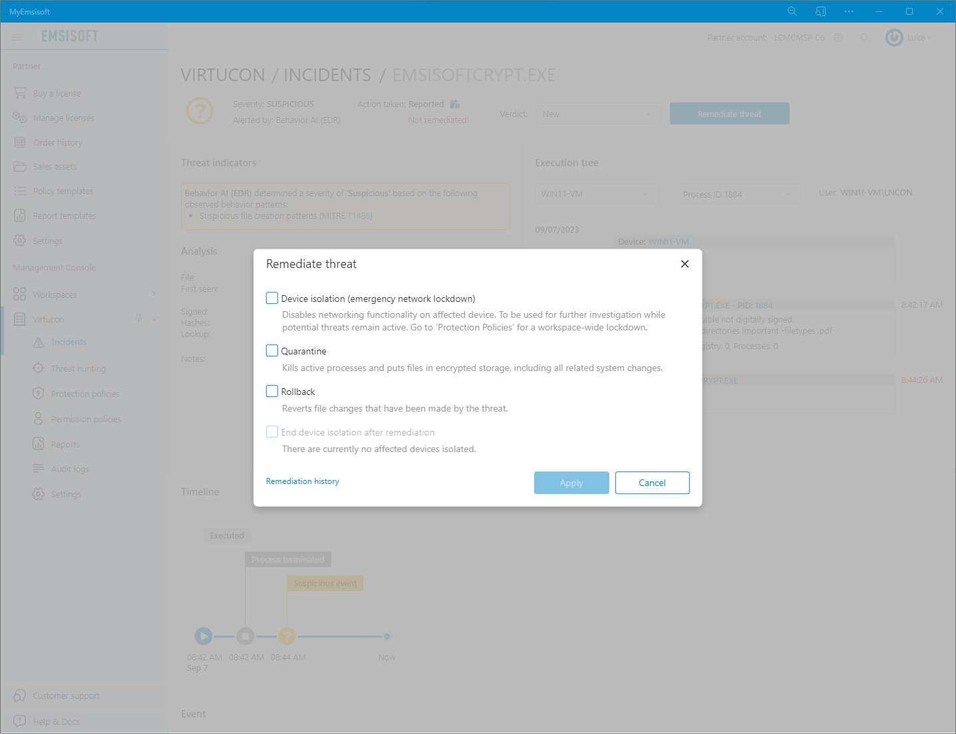This screenshot has width=956, height=734.
Task: Toggle End device isolation after remediation checkbox
Action: click(272, 431)
